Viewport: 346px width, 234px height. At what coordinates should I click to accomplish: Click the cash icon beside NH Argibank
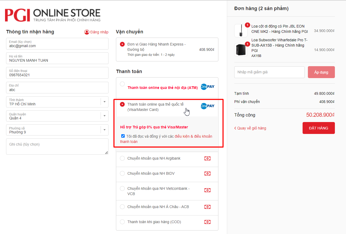208,158
